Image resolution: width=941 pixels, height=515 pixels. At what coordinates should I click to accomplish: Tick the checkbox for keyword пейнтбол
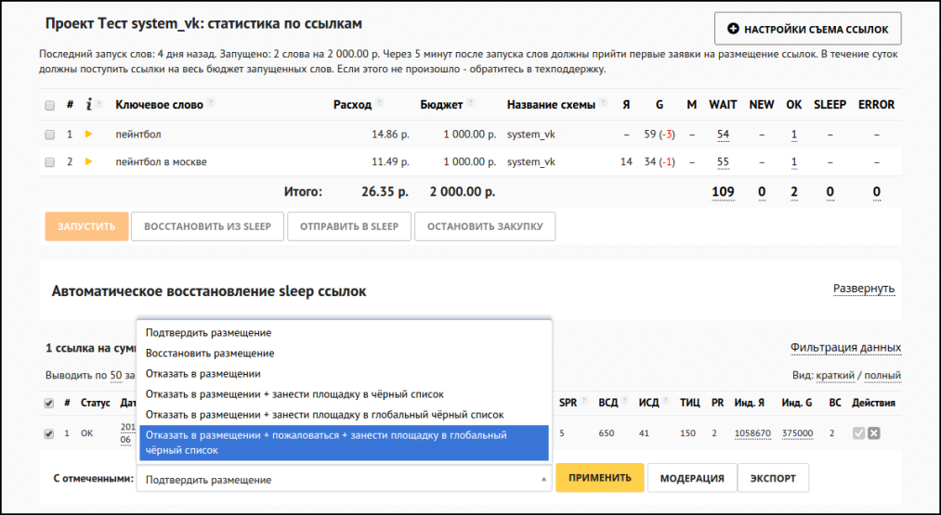50,135
